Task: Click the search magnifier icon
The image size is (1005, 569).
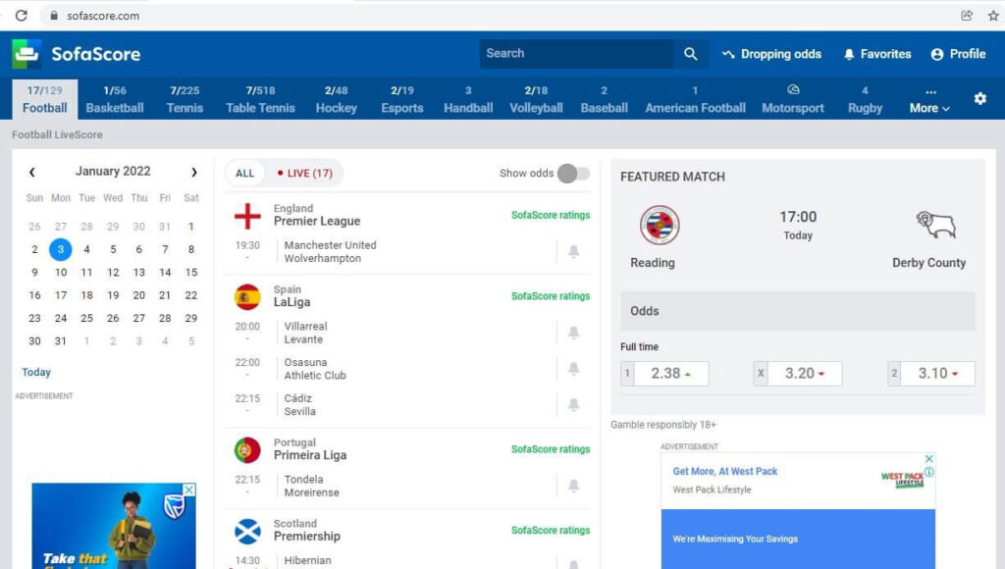Action: 690,53
